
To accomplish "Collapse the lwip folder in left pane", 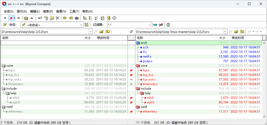I will tap(7, 93).
